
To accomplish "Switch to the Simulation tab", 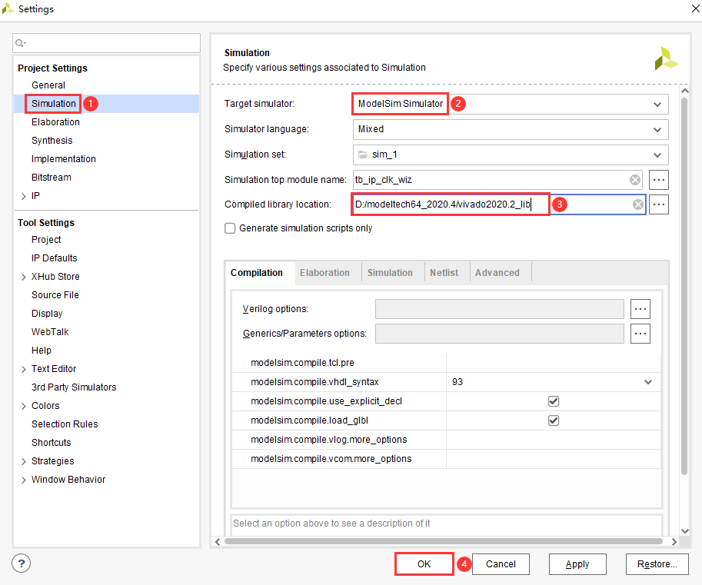I will point(390,273).
